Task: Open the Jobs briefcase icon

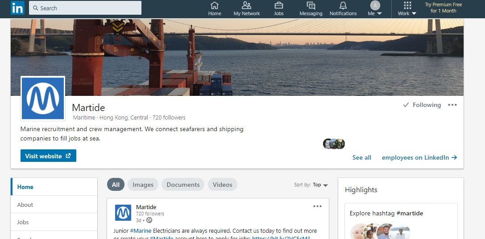Action: (279, 8)
